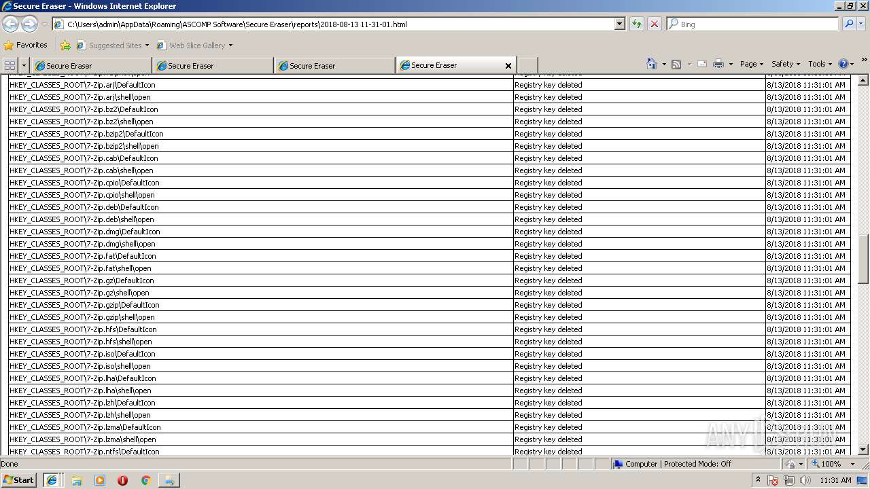Select 7-Zip.arj\DefaultIcon registry row text

(x=82, y=85)
